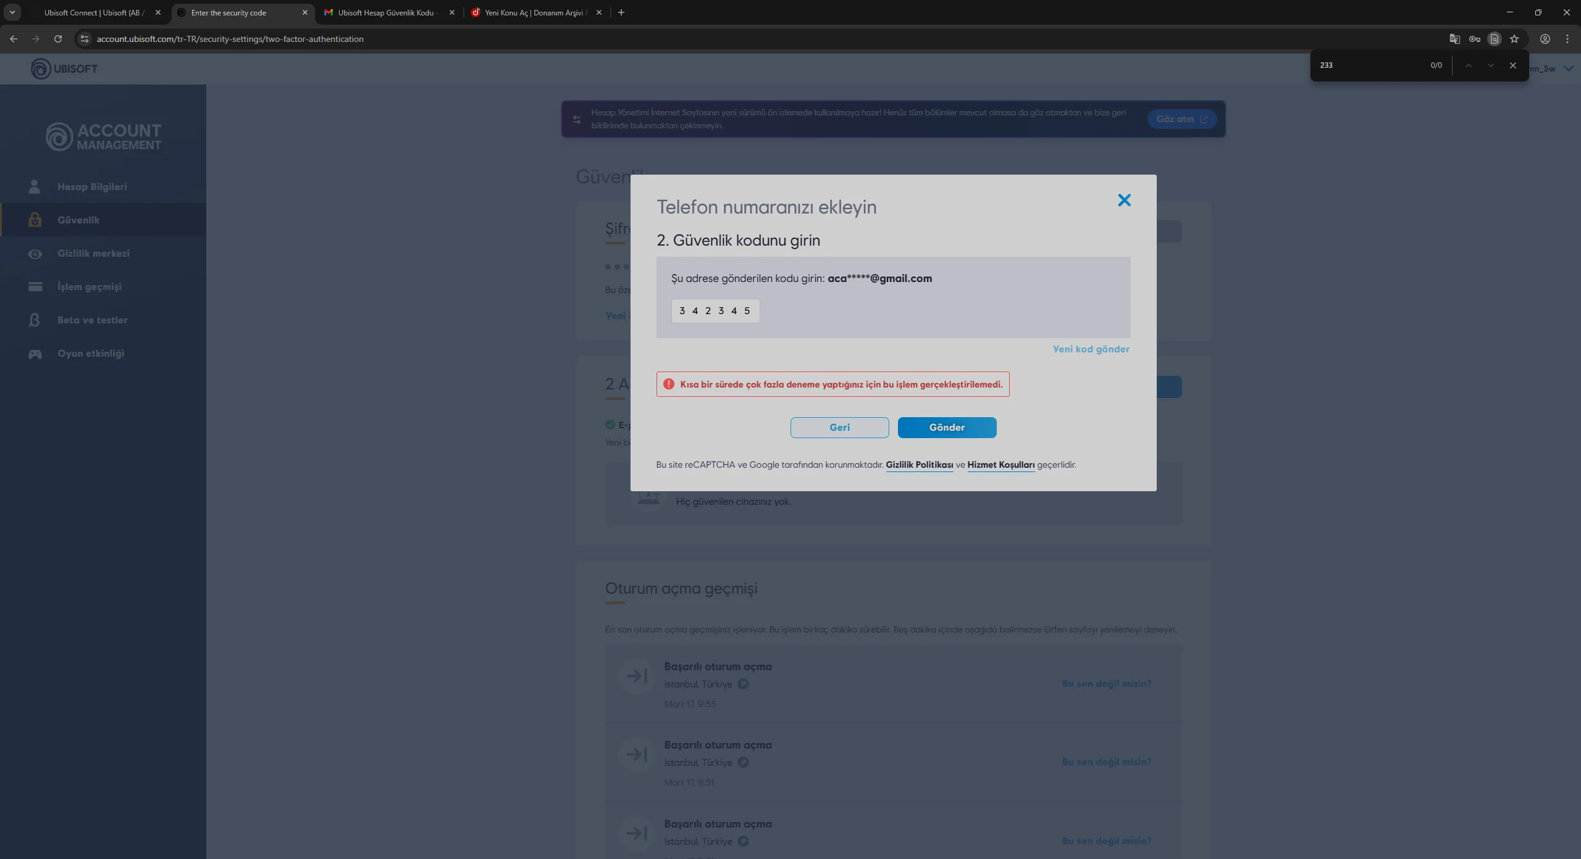1581x859 pixels.
Task: Go to next find result arrow
Action: [x=1490, y=65]
